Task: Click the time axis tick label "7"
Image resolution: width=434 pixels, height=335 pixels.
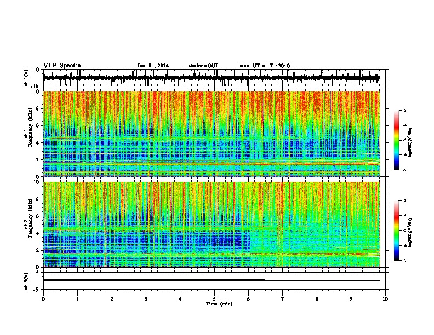Action: pyautogui.click(x=283, y=299)
